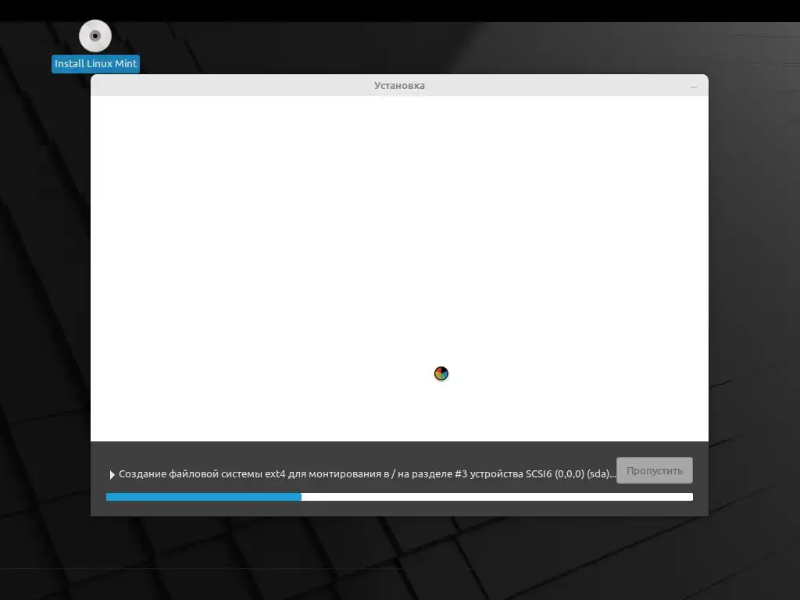Viewport: 800px width, 600px height.
Task: Click the Пропустить button
Action: pos(654,470)
